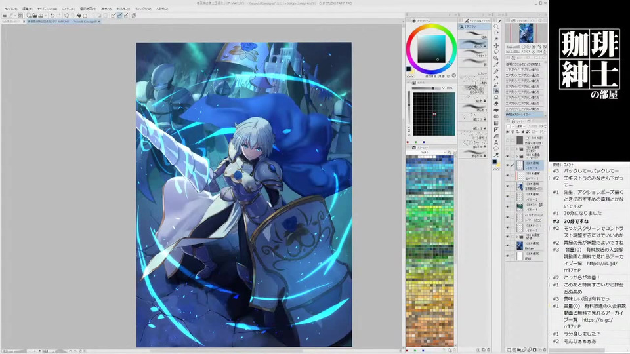Select the Text tool letter A

496,142
